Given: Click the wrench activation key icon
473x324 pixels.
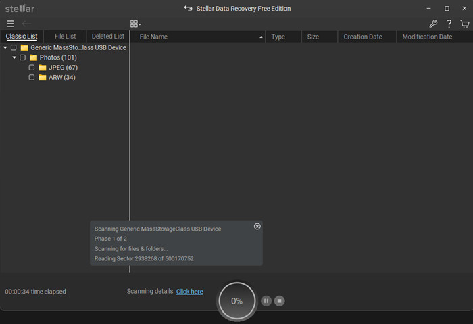Looking at the screenshot, I should [434, 24].
